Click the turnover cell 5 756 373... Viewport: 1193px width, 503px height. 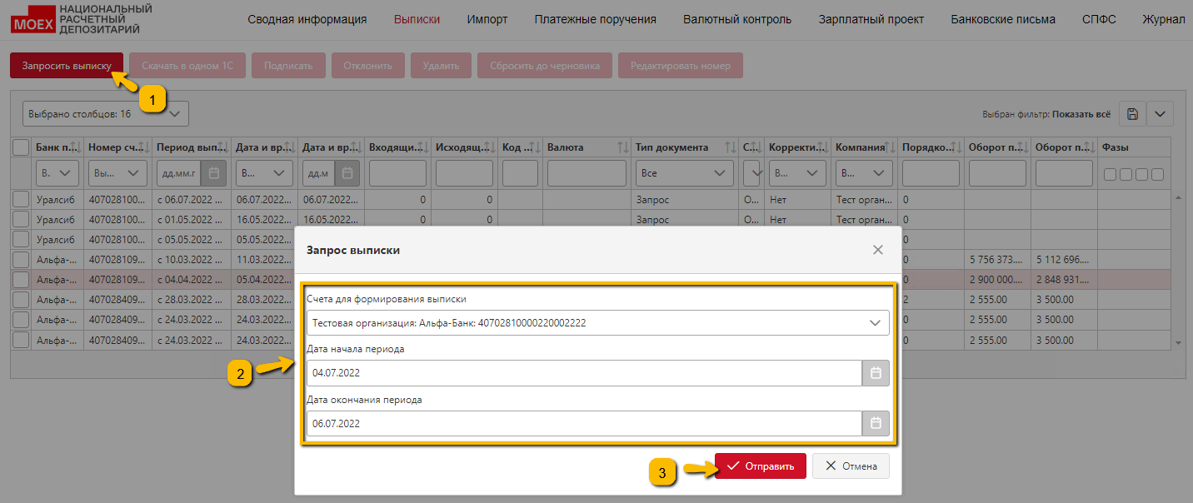tap(996, 260)
